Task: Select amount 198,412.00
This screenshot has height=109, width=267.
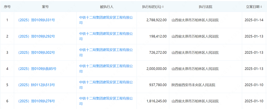Action: [158, 36]
